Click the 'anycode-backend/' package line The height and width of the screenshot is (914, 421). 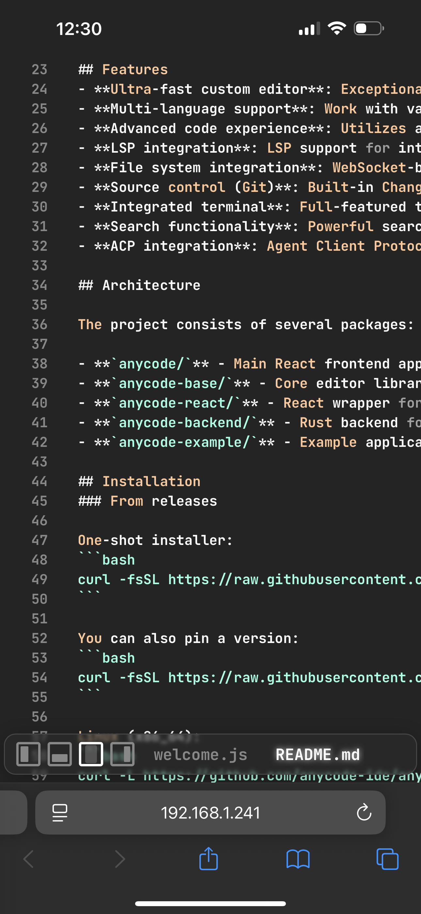(249, 423)
